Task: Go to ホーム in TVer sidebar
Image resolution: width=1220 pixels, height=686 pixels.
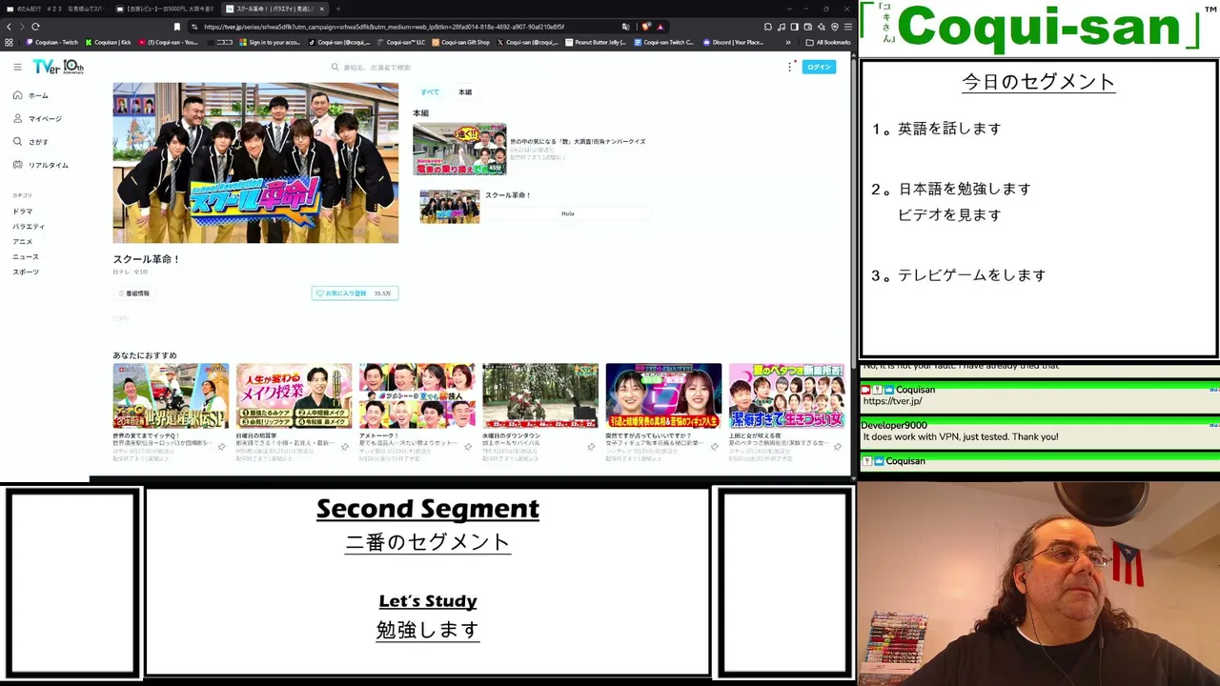Action: pyautogui.click(x=30, y=95)
